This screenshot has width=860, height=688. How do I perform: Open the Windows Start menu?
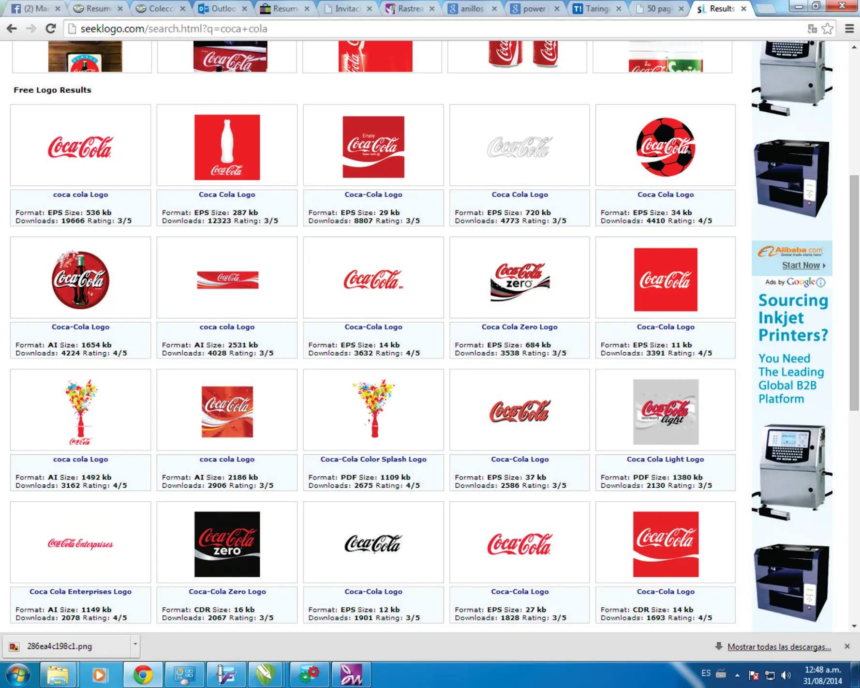click(x=18, y=674)
